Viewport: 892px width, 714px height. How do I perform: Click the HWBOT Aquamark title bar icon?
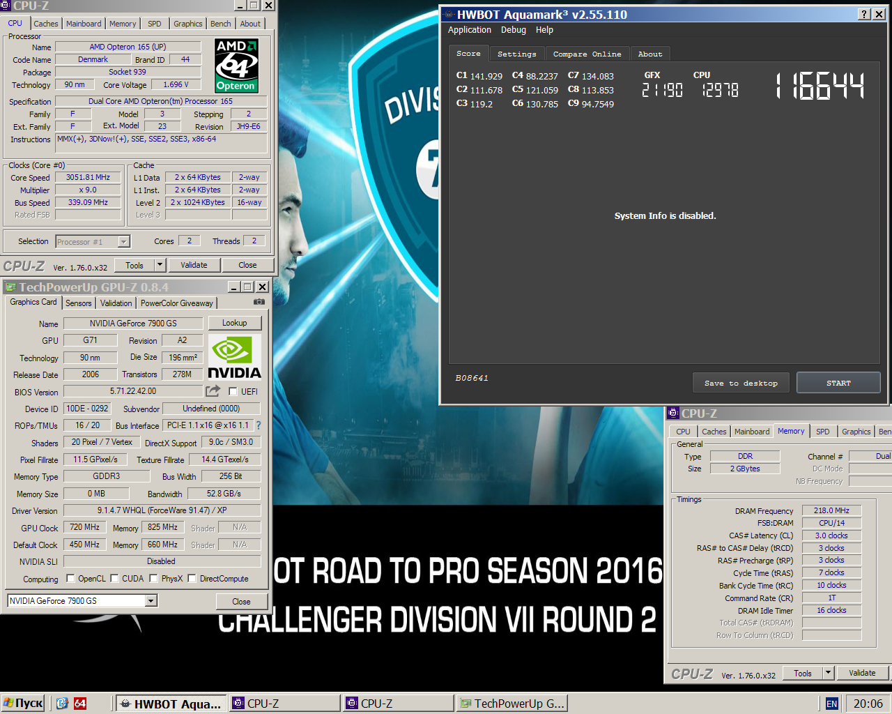(449, 15)
